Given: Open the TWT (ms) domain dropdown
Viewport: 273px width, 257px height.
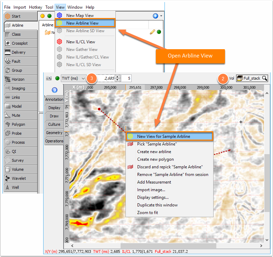Looking at the screenshot, I should [x=73, y=78].
